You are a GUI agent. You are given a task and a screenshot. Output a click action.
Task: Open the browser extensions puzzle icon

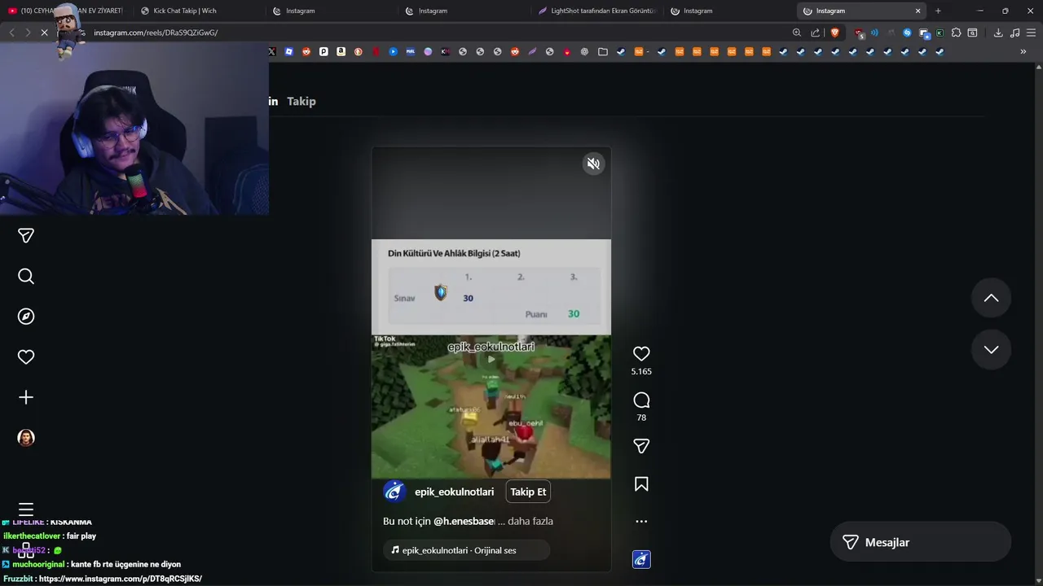956,33
